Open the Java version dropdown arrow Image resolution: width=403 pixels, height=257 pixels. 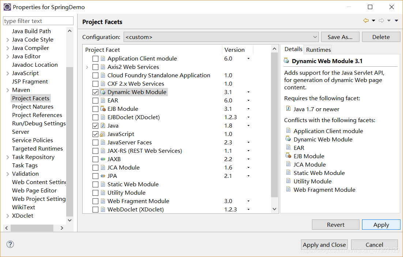tap(248, 125)
